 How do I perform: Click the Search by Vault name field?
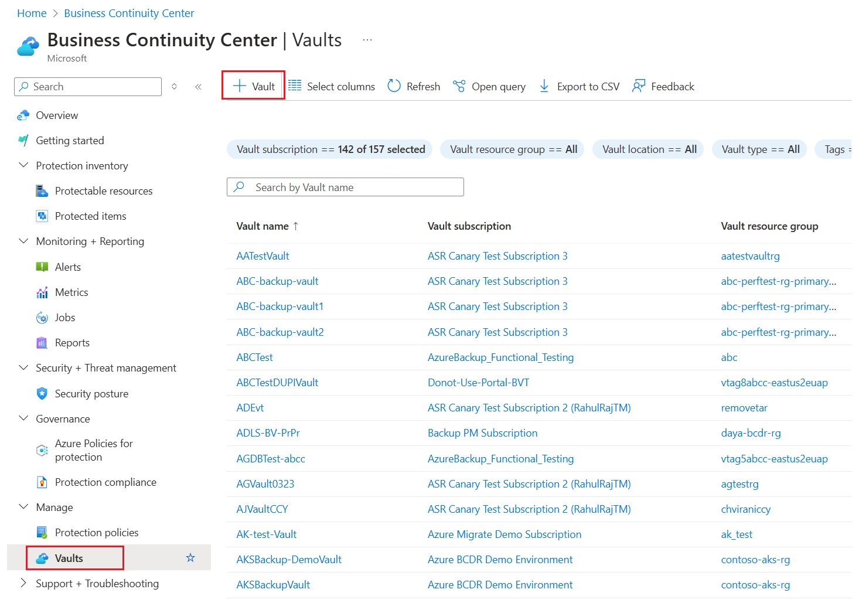click(x=345, y=187)
